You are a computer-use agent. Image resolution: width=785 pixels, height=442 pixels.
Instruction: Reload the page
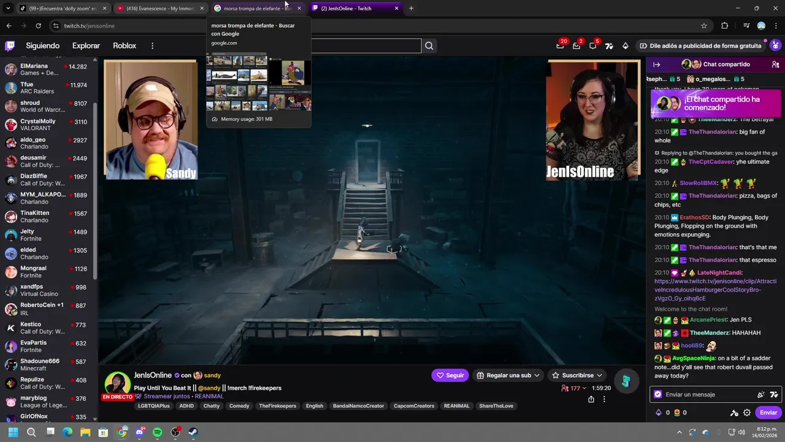[38, 26]
